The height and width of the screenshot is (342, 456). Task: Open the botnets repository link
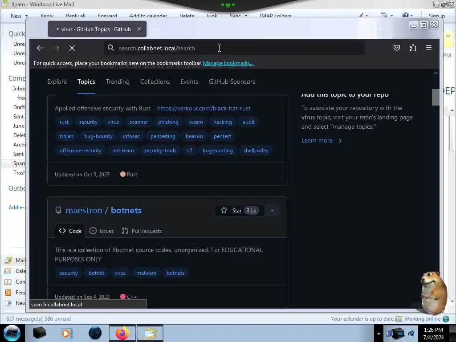click(x=126, y=210)
